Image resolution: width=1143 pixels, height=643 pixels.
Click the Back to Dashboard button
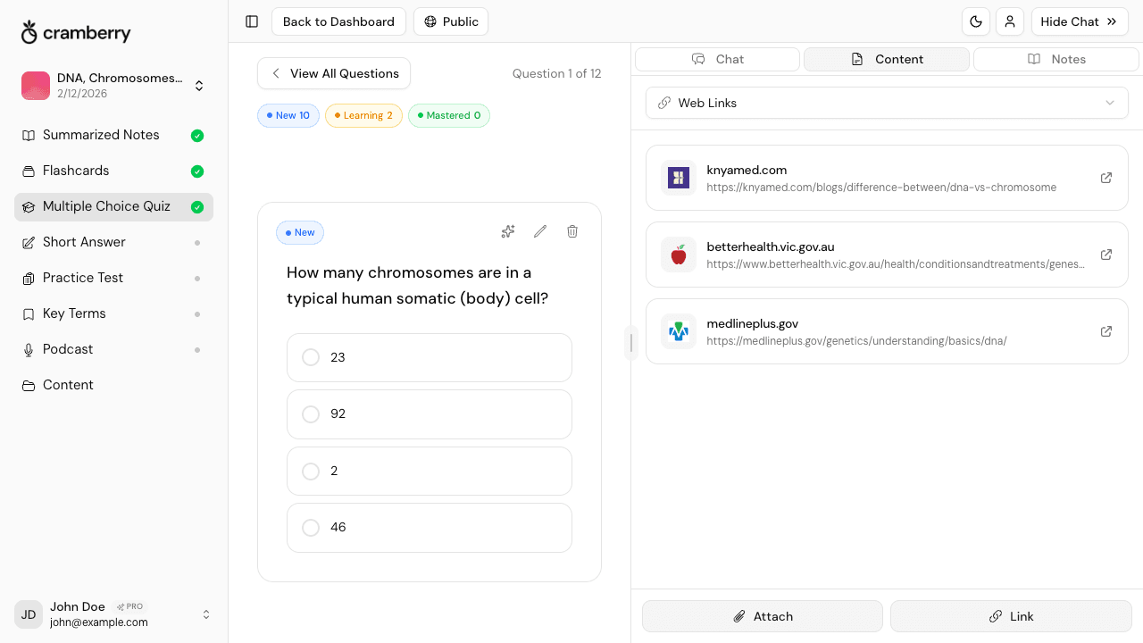(x=338, y=21)
